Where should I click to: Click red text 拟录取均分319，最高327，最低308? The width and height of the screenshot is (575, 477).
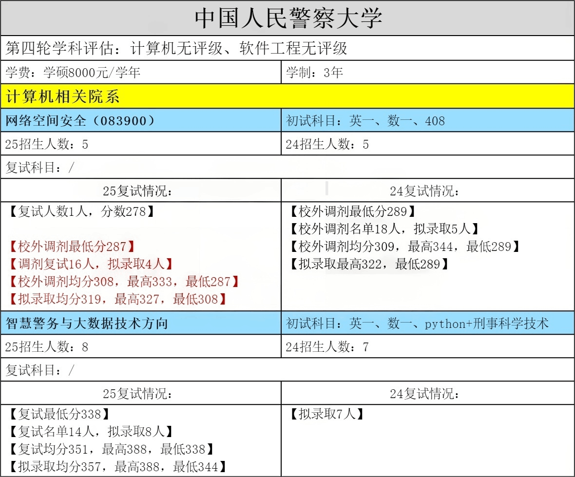pyautogui.click(x=117, y=299)
